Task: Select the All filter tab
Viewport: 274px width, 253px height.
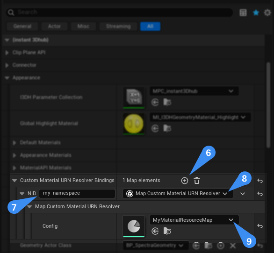Action: pos(150,26)
